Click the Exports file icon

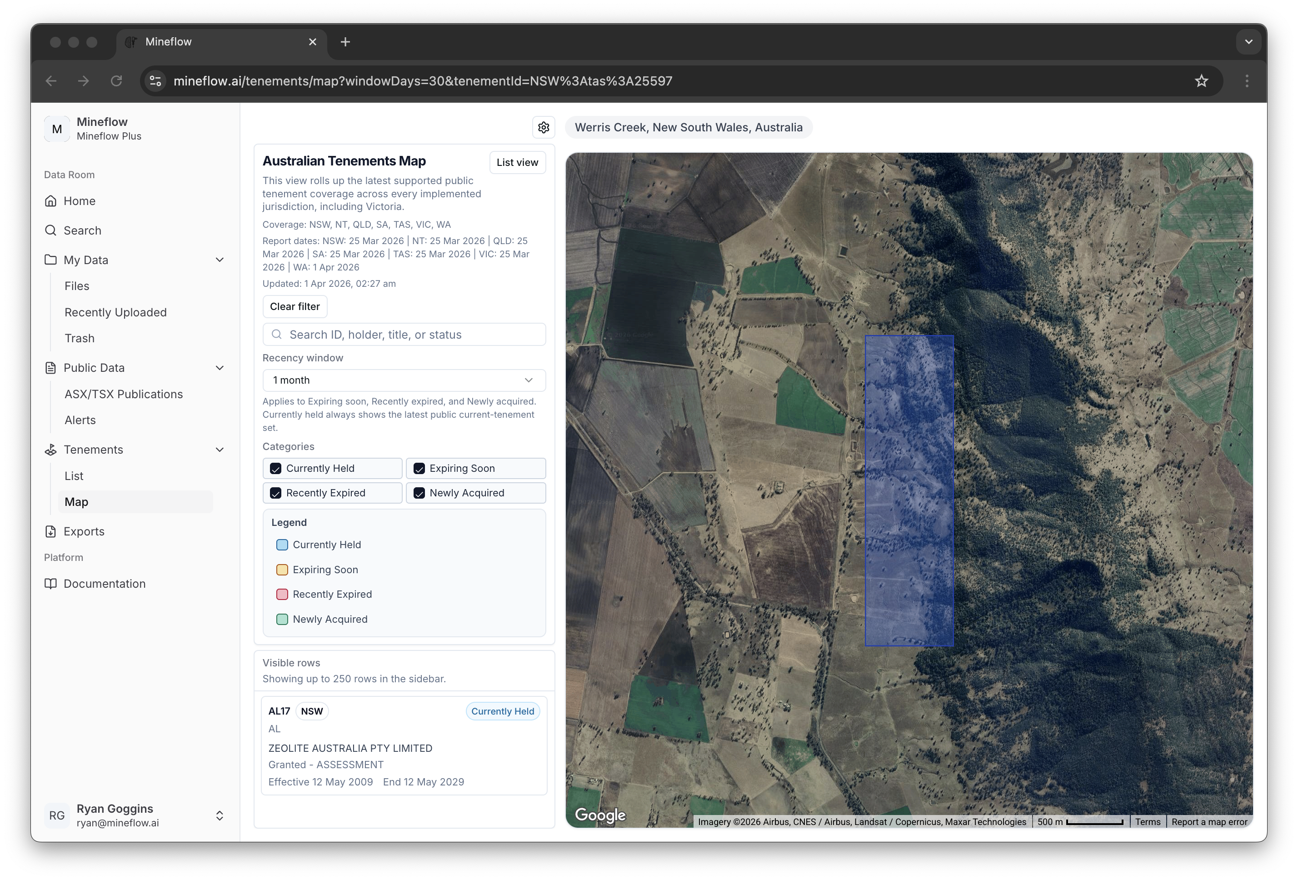pyautogui.click(x=51, y=531)
